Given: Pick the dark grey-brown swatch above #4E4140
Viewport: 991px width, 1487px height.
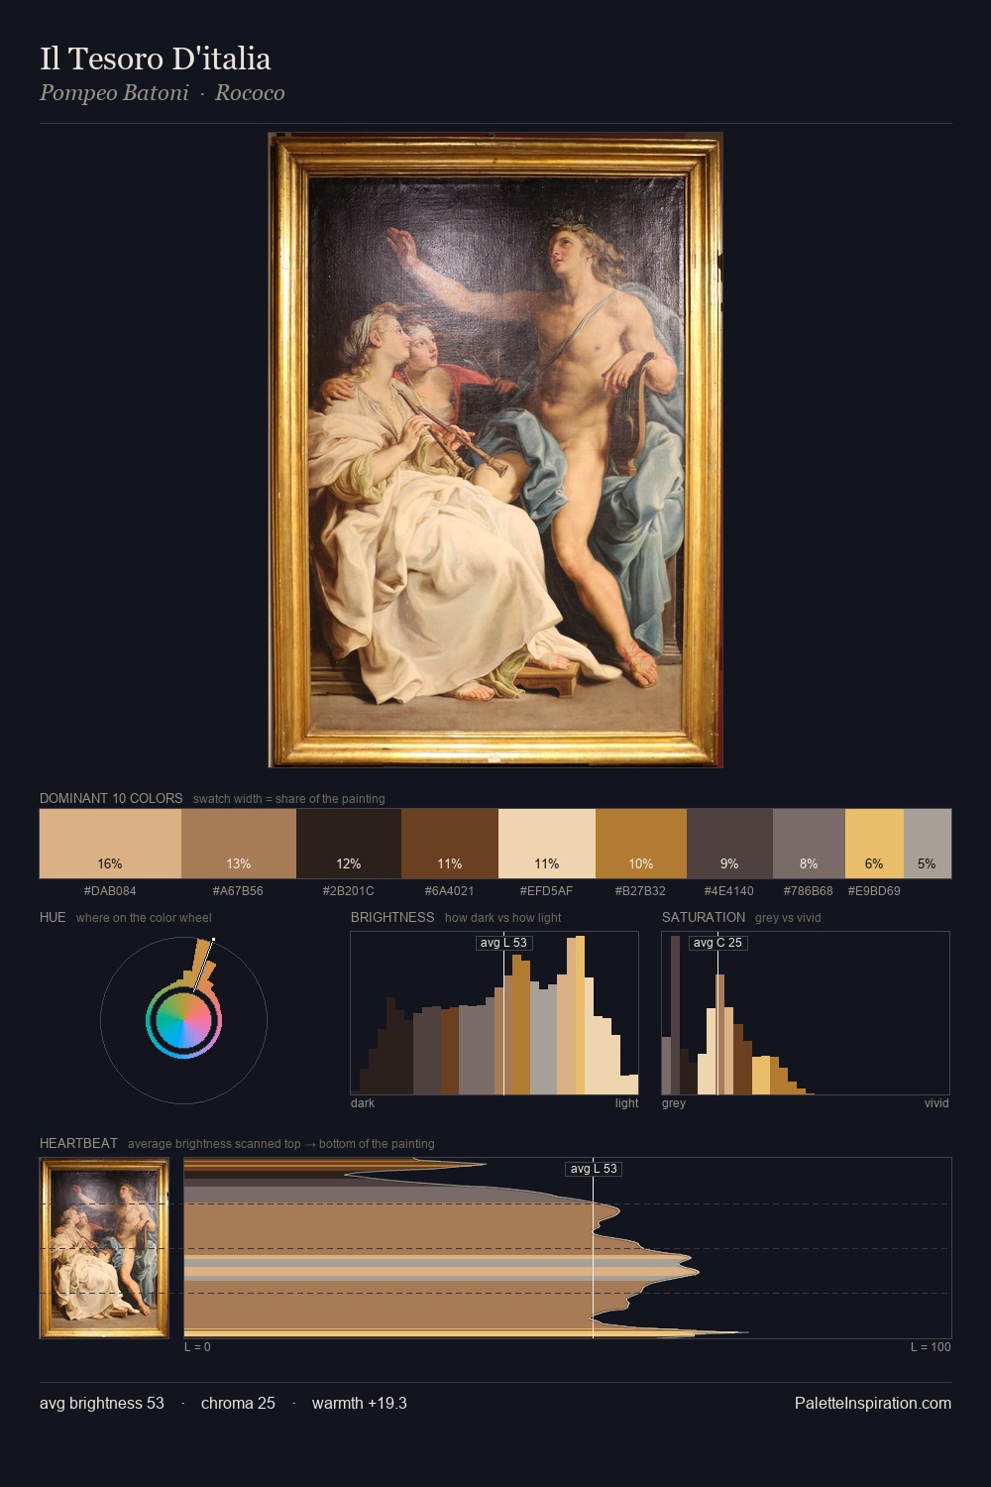Looking at the screenshot, I should coord(729,844).
